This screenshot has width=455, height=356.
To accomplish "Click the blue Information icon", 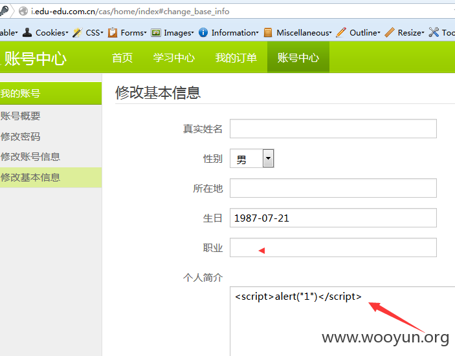I will [203, 32].
